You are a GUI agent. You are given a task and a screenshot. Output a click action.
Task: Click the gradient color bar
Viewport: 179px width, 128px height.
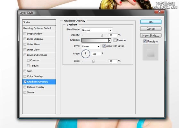click(x=95, y=40)
